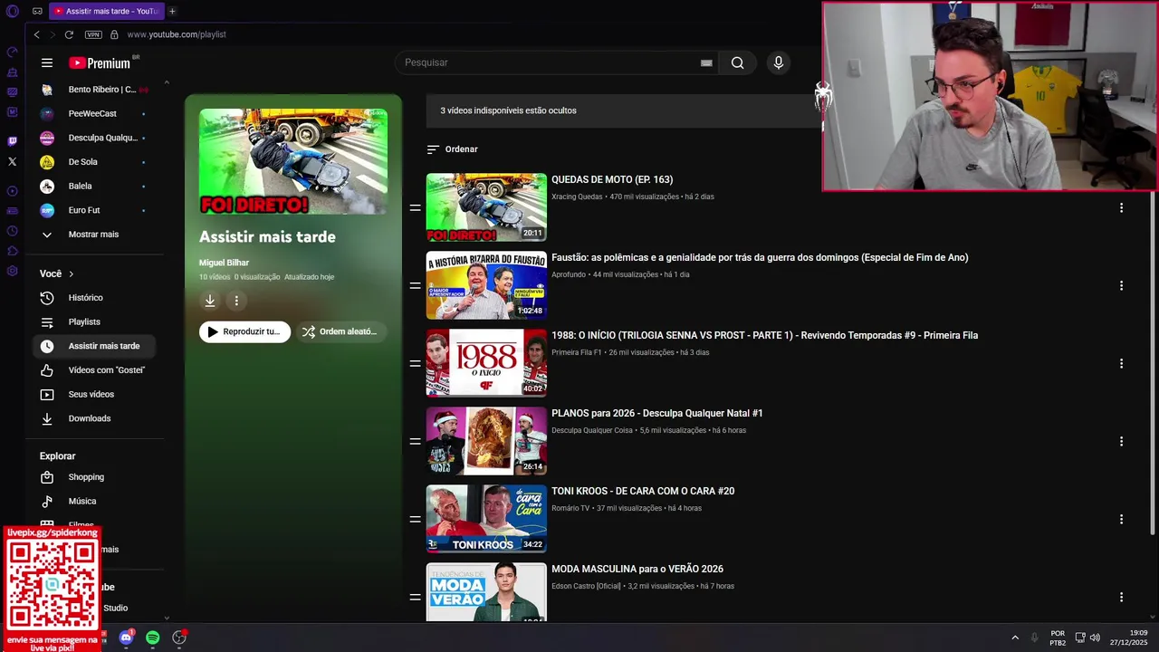
Task: Show site security lock info
Action: pyautogui.click(x=114, y=34)
